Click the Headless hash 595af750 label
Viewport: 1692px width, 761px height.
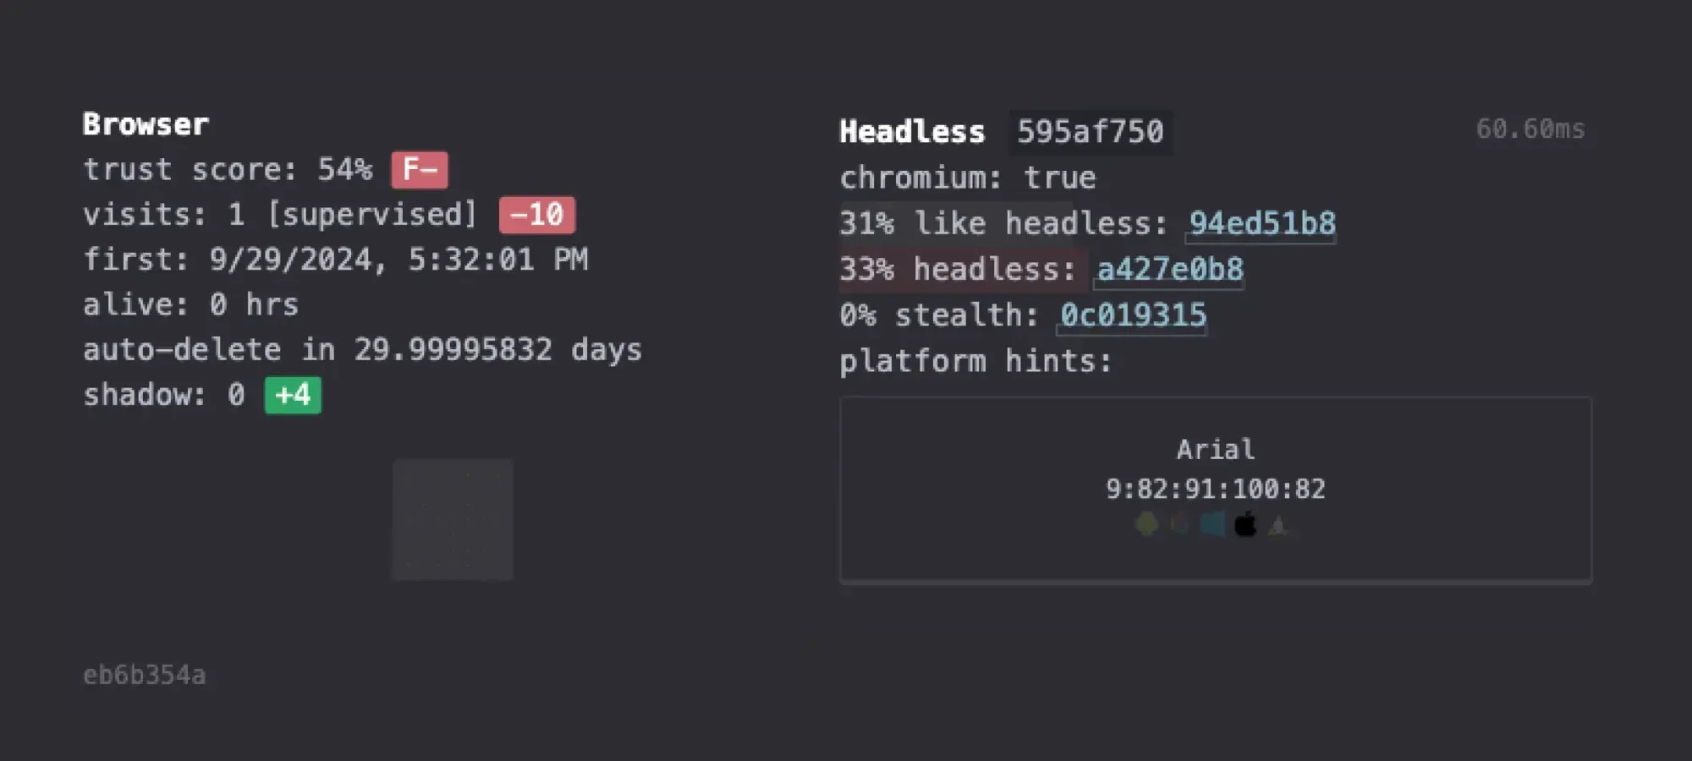[1090, 132]
